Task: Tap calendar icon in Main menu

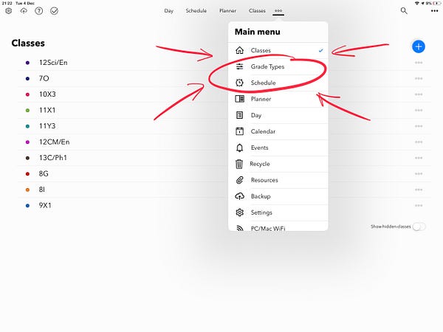Action: point(239,131)
